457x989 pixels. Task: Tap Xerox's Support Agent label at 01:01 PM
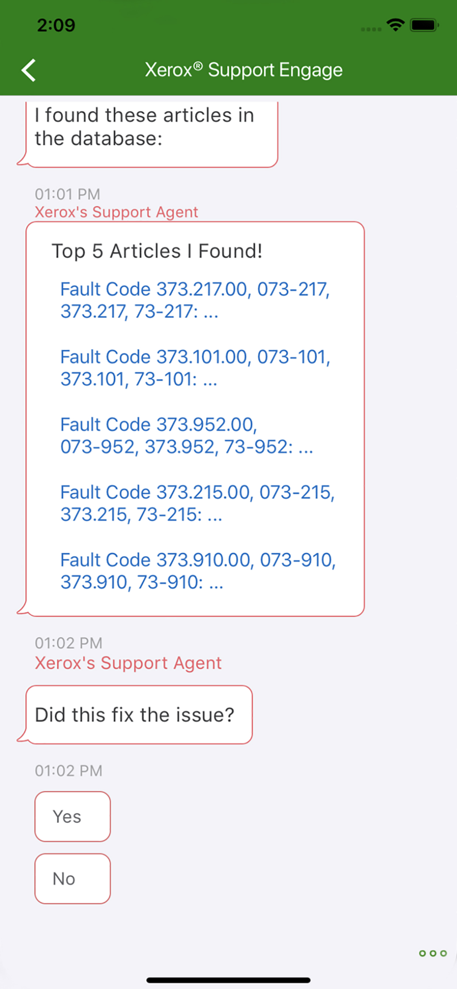tap(116, 212)
